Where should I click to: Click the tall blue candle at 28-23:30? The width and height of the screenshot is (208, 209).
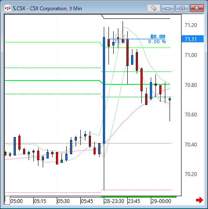click(x=104, y=90)
